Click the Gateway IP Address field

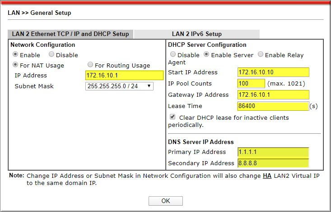(273, 95)
